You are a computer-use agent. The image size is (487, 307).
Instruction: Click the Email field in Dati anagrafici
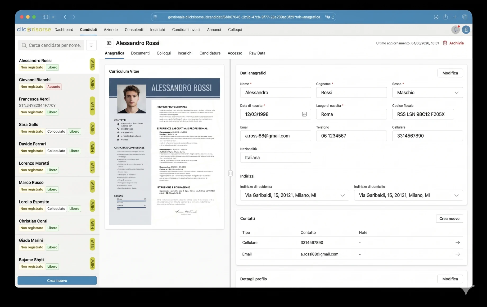pos(276,136)
